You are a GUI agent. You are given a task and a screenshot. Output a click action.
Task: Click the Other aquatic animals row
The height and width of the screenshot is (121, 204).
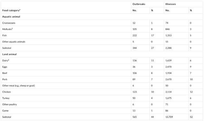(x=102, y=42)
